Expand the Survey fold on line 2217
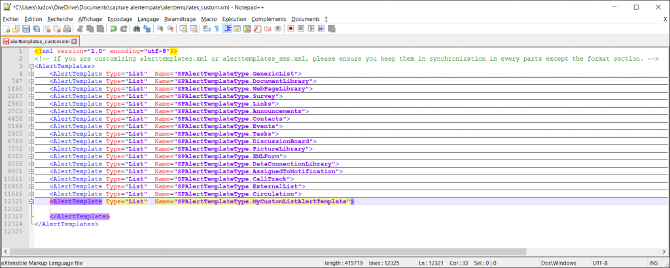670x268 pixels. coord(31,96)
